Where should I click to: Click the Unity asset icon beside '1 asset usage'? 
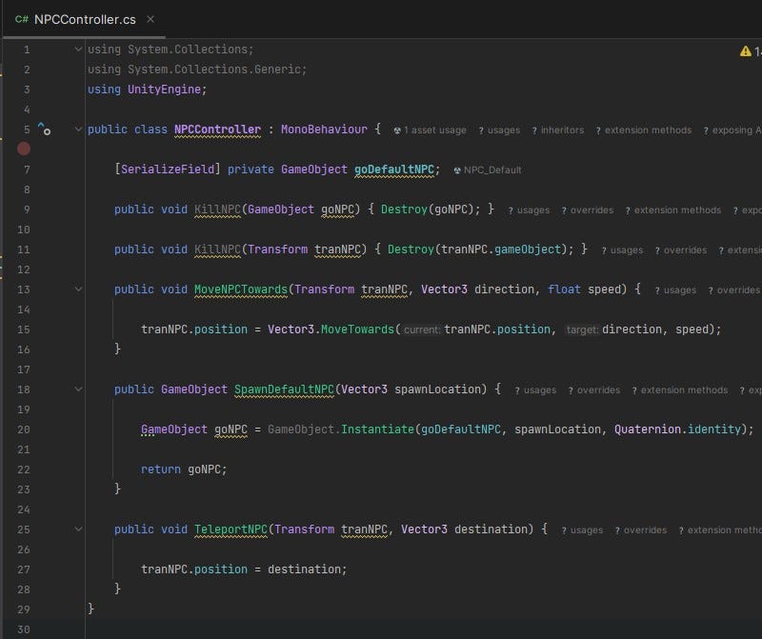click(397, 130)
